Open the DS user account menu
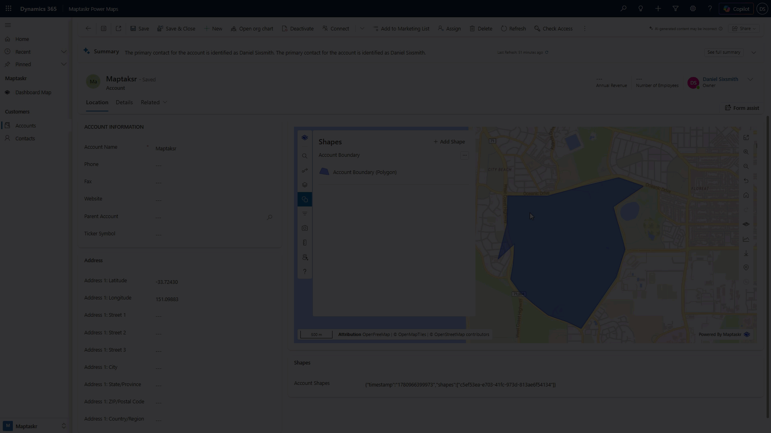771x433 pixels. (x=762, y=8)
